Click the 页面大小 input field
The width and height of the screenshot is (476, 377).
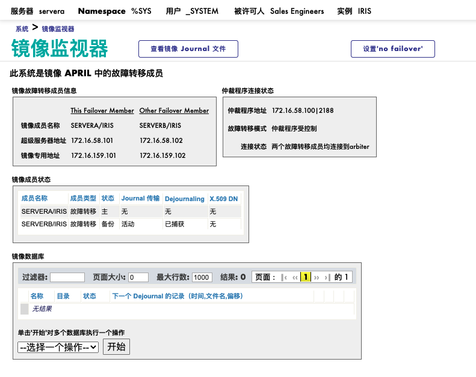coord(138,277)
